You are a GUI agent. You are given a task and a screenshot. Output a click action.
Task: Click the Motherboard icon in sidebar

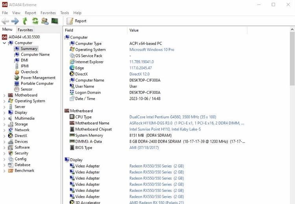coord(11,95)
